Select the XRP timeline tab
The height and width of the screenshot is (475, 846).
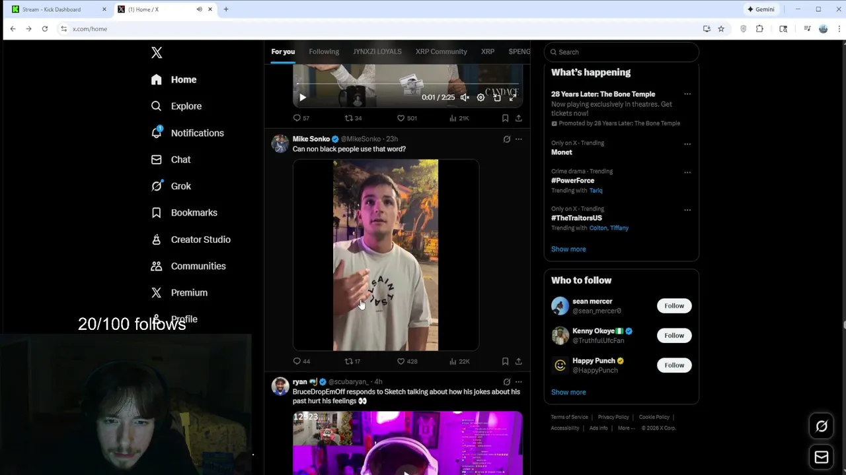488,51
